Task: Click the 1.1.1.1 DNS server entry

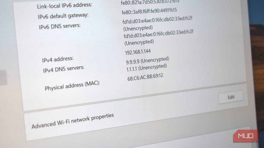Action: (x=146, y=68)
